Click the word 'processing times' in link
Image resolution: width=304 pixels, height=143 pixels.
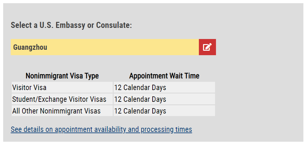[166, 129]
